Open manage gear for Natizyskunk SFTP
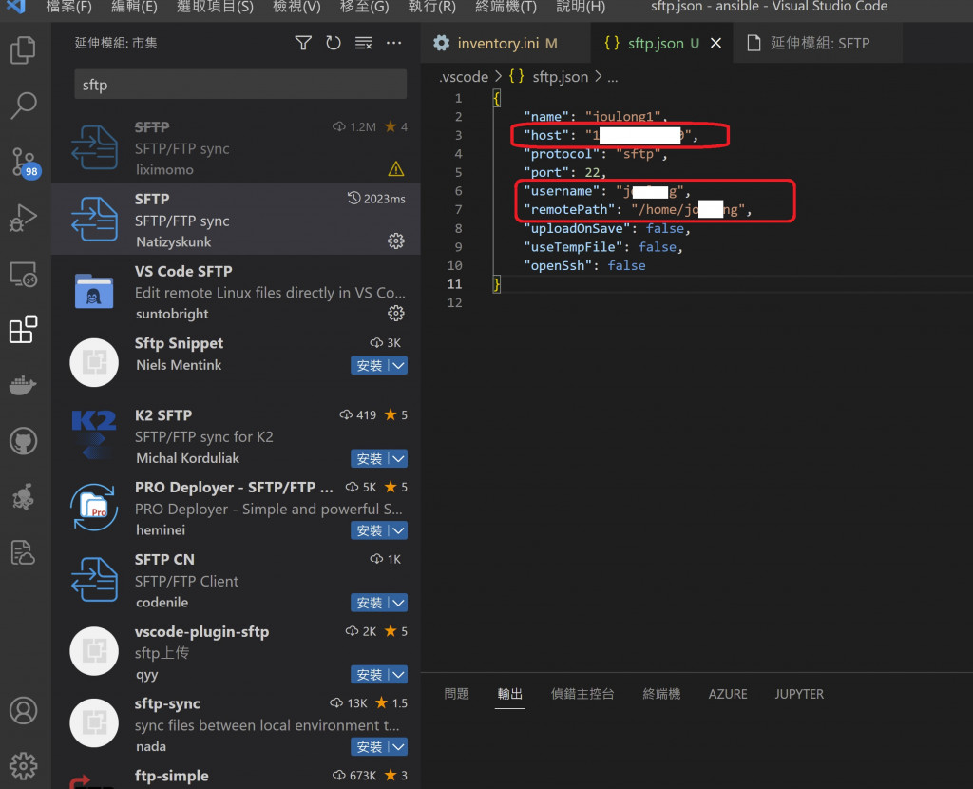The image size is (973, 789). (x=396, y=241)
